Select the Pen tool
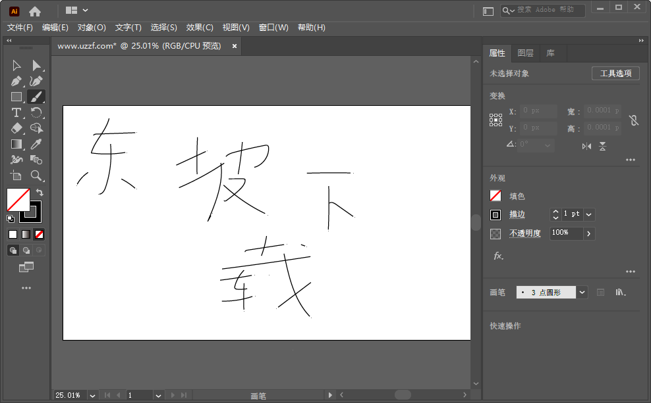651x403 pixels. click(x=15, y=80)
